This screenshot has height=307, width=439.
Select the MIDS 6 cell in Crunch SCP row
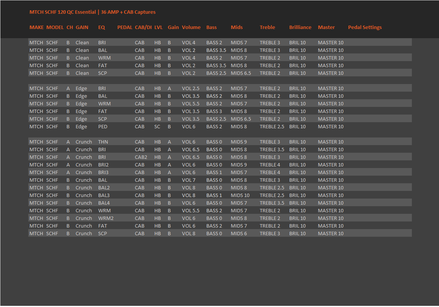(238, 233)
